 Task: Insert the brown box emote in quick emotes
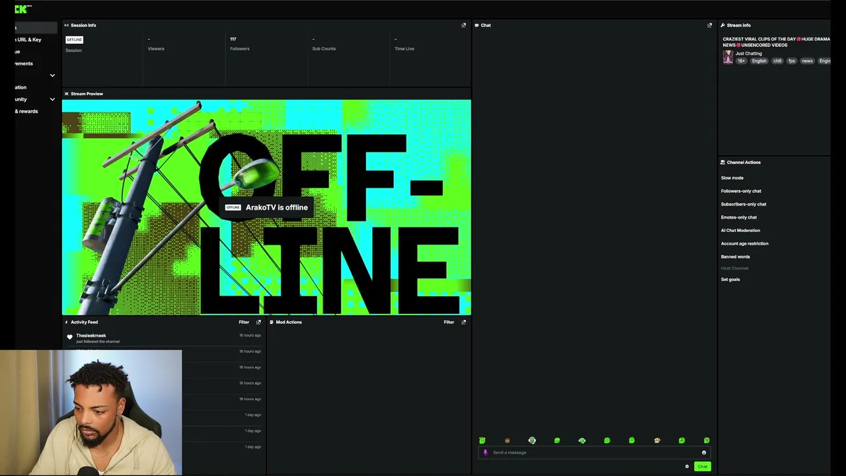tap(507, 440)
